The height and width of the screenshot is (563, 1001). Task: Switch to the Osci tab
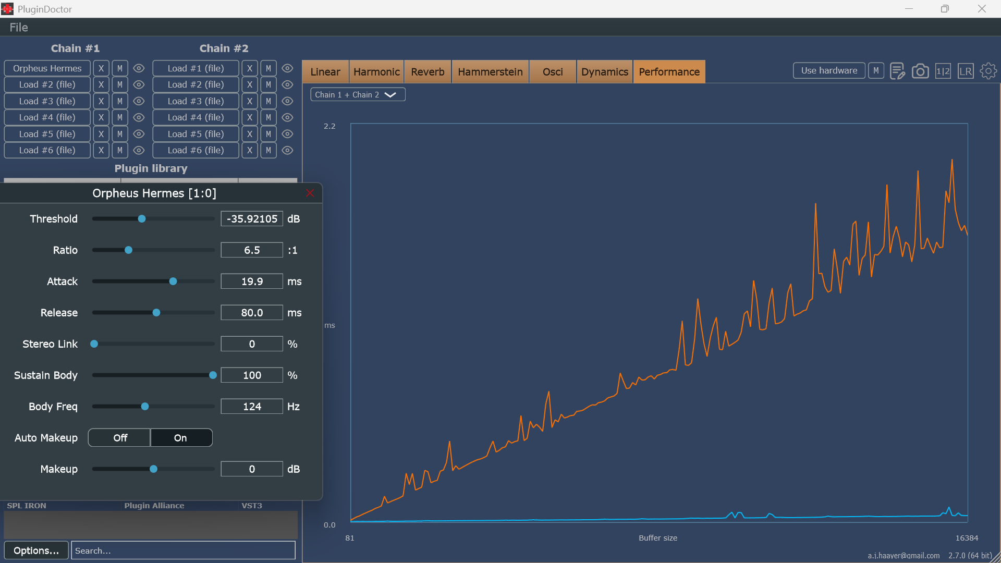pyautogui.click(x=553, y=71)
